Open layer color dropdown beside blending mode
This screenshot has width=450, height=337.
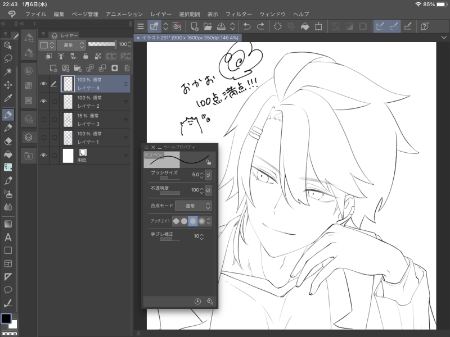[x=47, y=45]
